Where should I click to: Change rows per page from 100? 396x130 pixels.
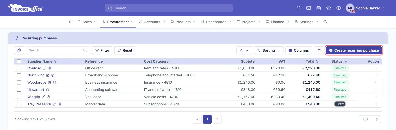(370, 119)
